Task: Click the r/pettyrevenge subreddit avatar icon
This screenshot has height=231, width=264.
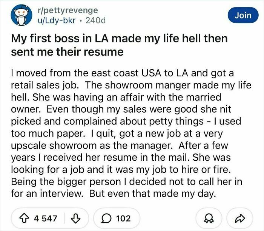Action: (18, 15)
